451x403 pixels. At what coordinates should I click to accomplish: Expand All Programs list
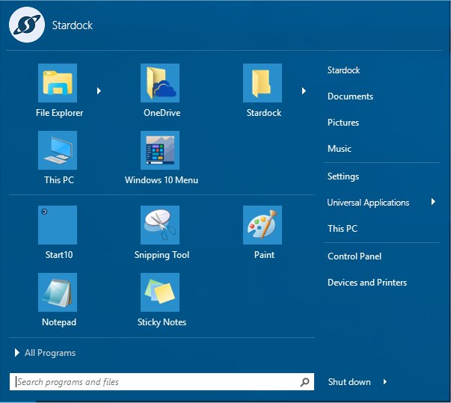click(45, 353)
